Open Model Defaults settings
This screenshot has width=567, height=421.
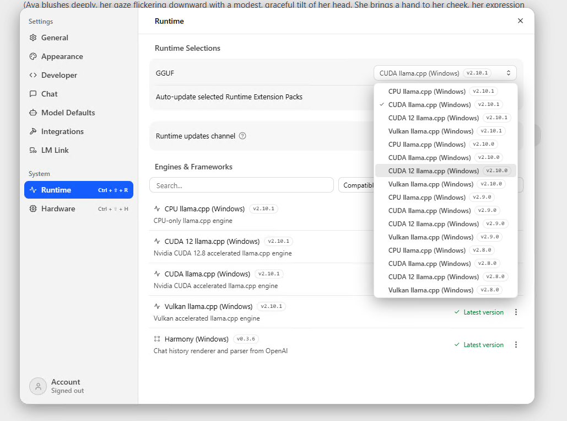pos(79,113)
